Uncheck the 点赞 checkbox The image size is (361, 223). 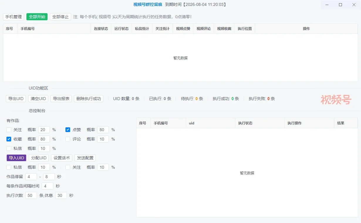click(68, 130)
